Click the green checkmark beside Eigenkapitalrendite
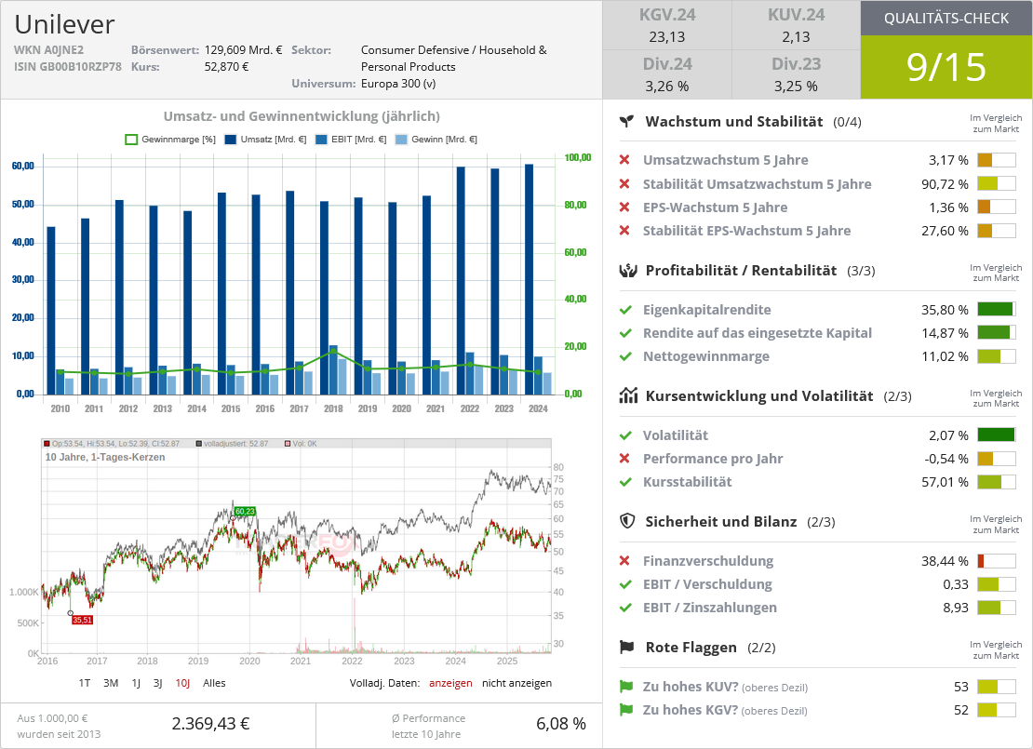Image resolution: width=1033 pixels, height=749 pixels. tap(625, 310)
